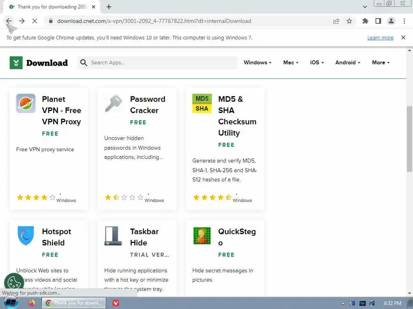Image resolution: width=413 pixels, height=309 pixels.
Task: Stop loading the page
Action: pyautogui.click(x=35, y=21)
